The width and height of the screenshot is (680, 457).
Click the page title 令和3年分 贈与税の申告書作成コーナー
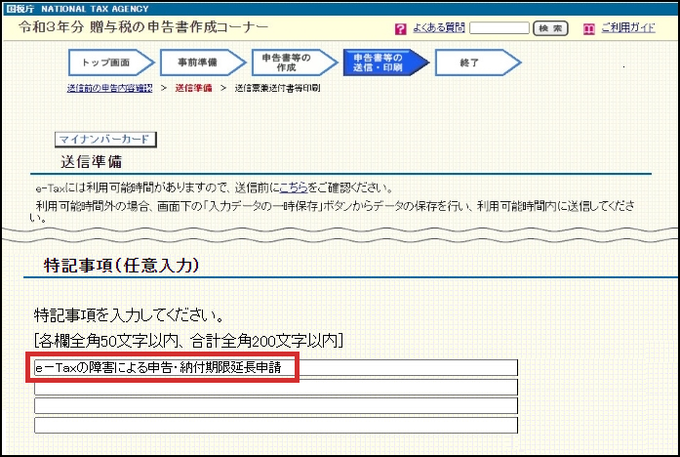coord(143,27)
